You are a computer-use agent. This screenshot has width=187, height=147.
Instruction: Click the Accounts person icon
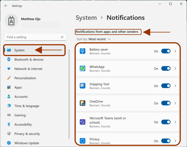click(9, 96)
